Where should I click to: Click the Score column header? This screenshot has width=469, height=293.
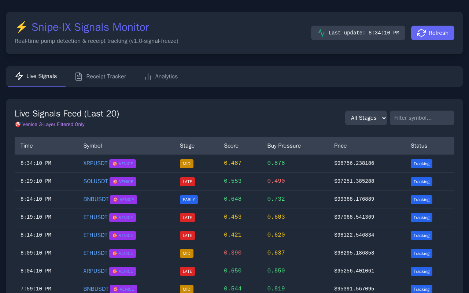231,146
